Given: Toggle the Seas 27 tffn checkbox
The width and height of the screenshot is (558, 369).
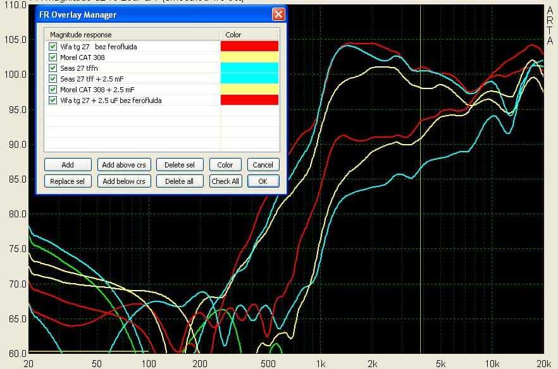Looking at the screenshot, I should pyautogui.click(x=53, y=68).
